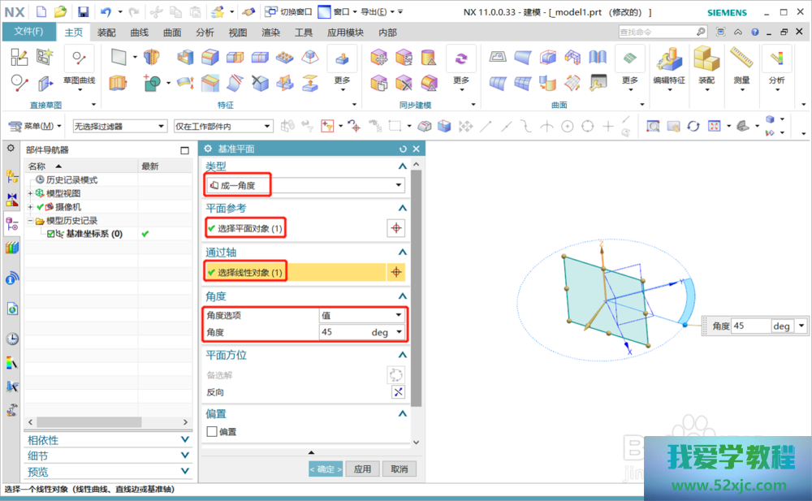This screenshot has height=501, width=812.
Task: Toggle the 基准坐标系 checkbox in tree
Action: click(51, 234)
